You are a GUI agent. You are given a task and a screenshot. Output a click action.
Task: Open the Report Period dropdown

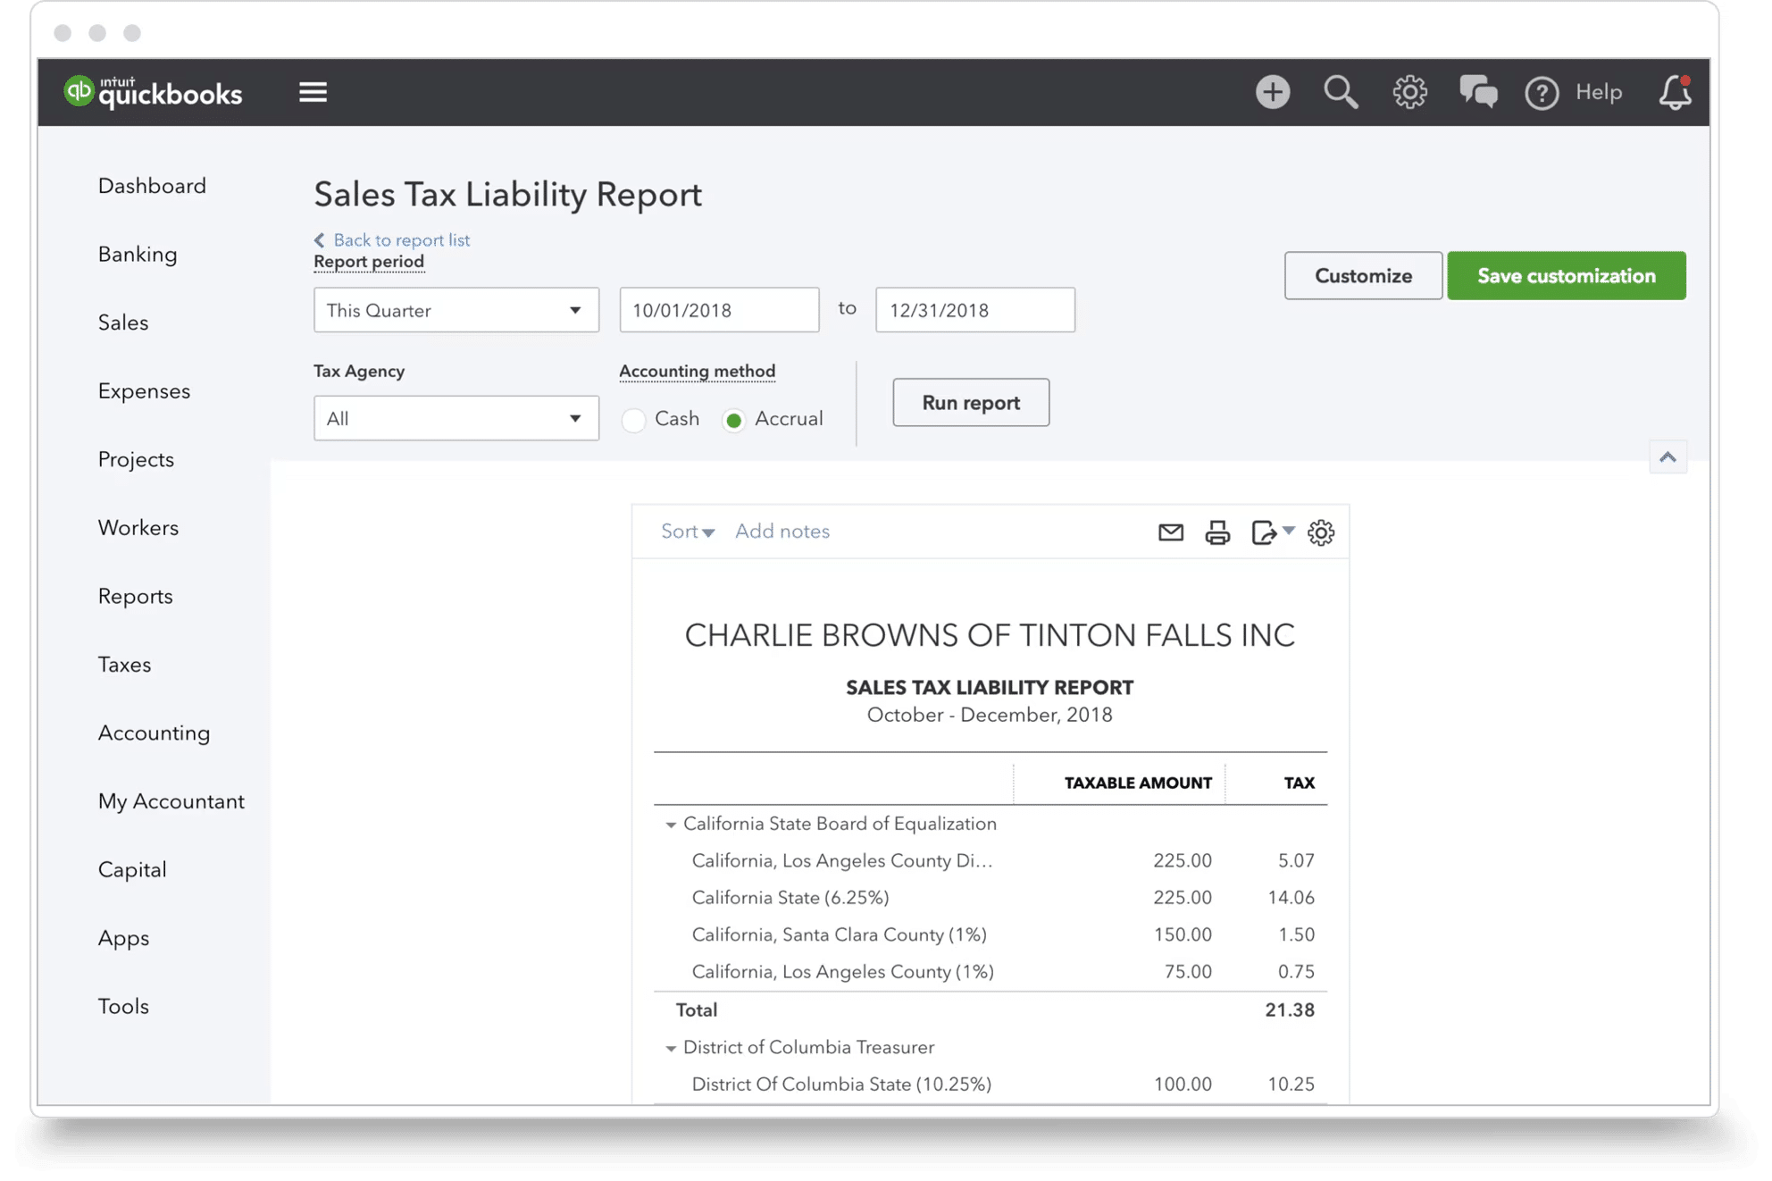[x=452, y=310]
